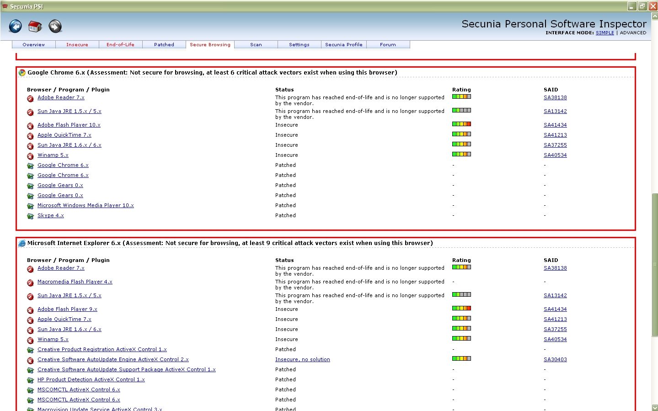Click the gray Forward arrow icon
The image size is (658, 411).
(55, 27)
